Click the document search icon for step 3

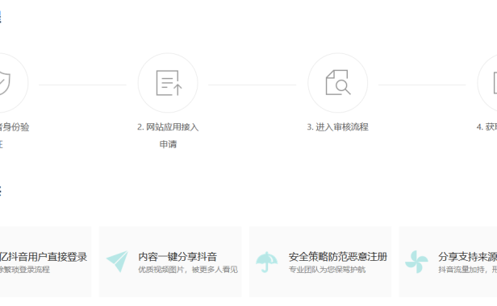coord(338,83)
